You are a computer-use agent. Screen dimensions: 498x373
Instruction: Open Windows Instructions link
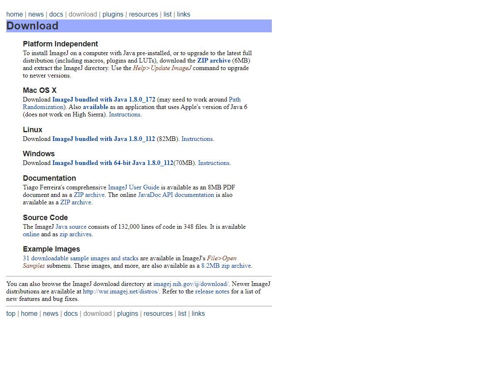[x=214, y=163]
